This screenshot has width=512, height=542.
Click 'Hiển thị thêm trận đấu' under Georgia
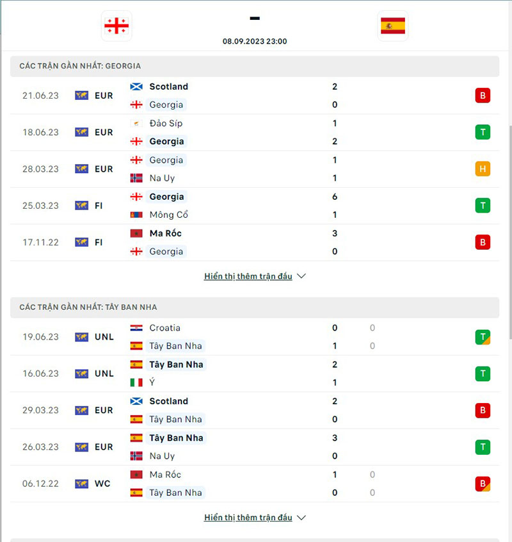248,276
